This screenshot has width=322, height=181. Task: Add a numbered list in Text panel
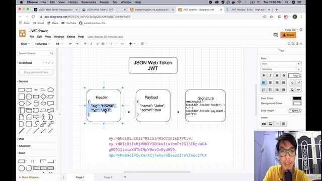pos(264,89)
